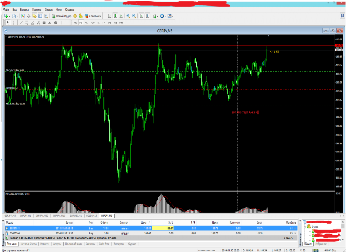Toggle the Expert Advisors (Советники) button
Screen dimensions: 346x252
93,16
